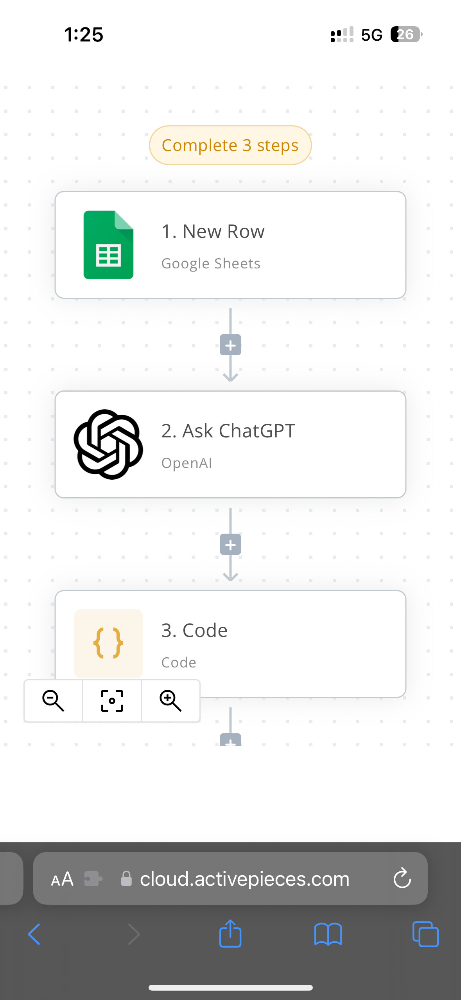Click the OpenAI logo in step 2
Viewport: 461px width, 1000px height.
(x=108, y=444)
